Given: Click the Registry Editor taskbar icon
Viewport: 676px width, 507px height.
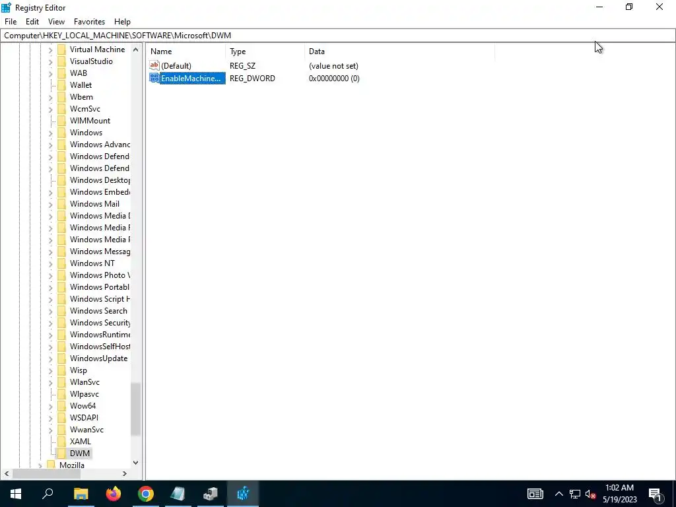Looking at the screenshot, I should [243, 494].
